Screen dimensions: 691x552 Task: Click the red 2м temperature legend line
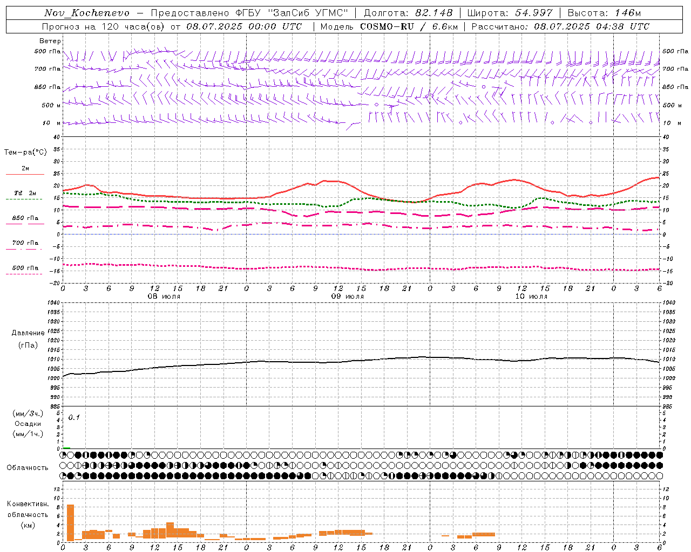25,175
